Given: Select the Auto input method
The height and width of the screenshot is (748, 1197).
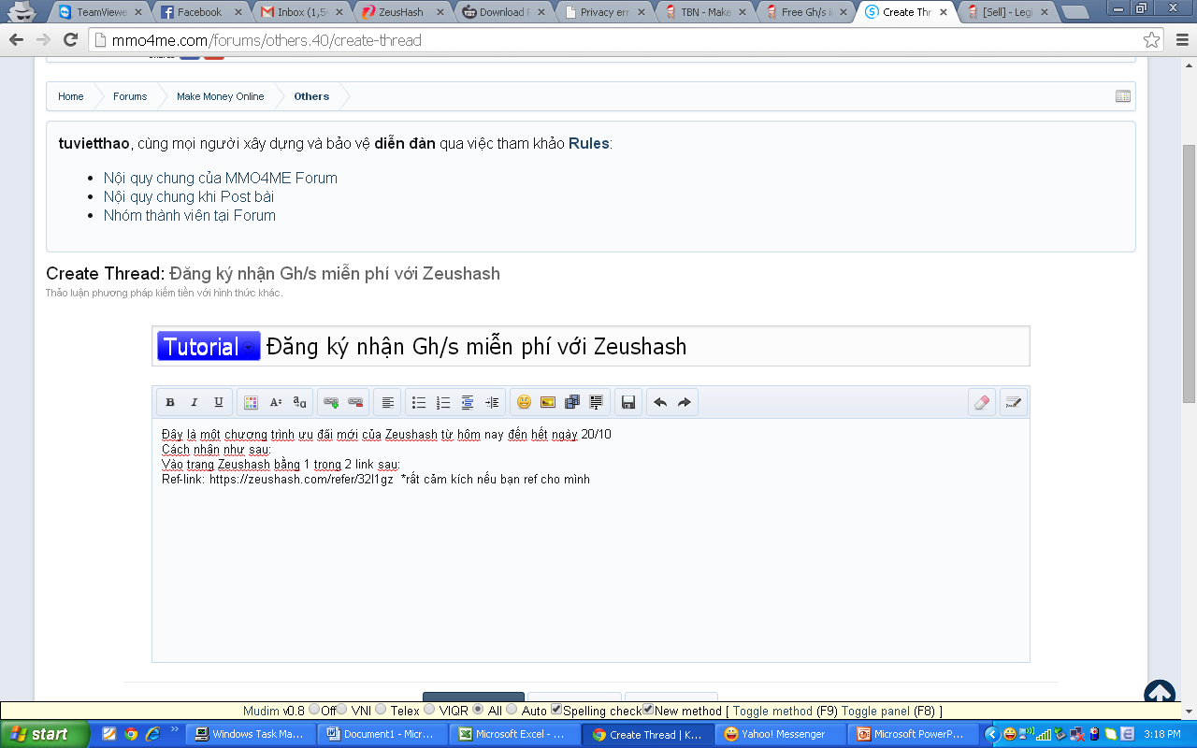Looking at the screenshot, I should click(x=512, y=710).
